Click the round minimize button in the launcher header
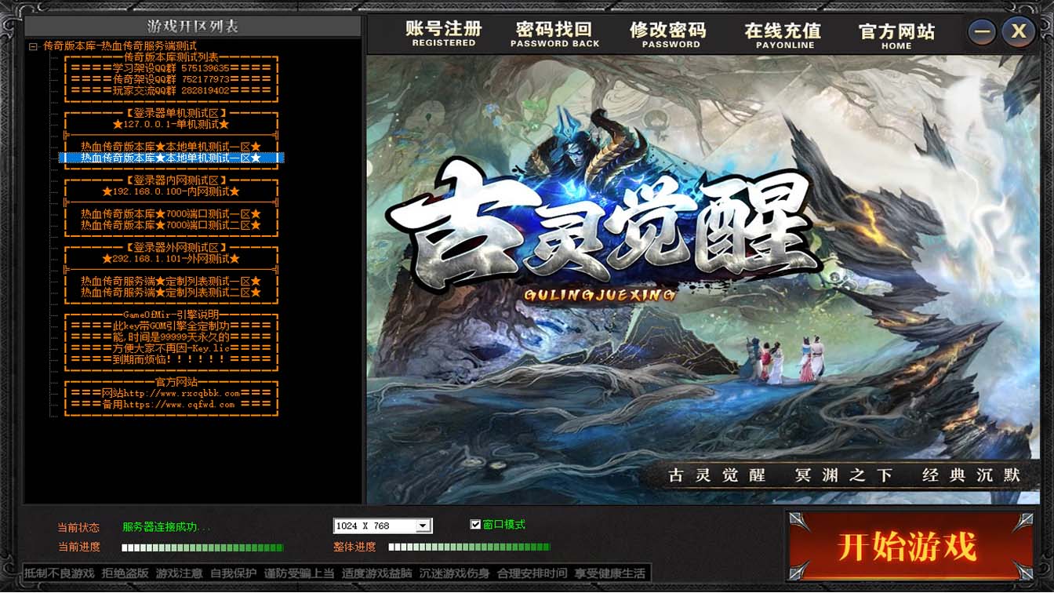 coord(982,32)
